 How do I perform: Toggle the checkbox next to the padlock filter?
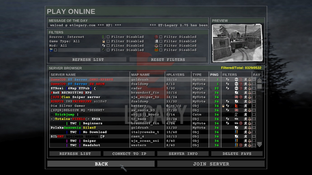pyautogui.click(x=108, y=41)
